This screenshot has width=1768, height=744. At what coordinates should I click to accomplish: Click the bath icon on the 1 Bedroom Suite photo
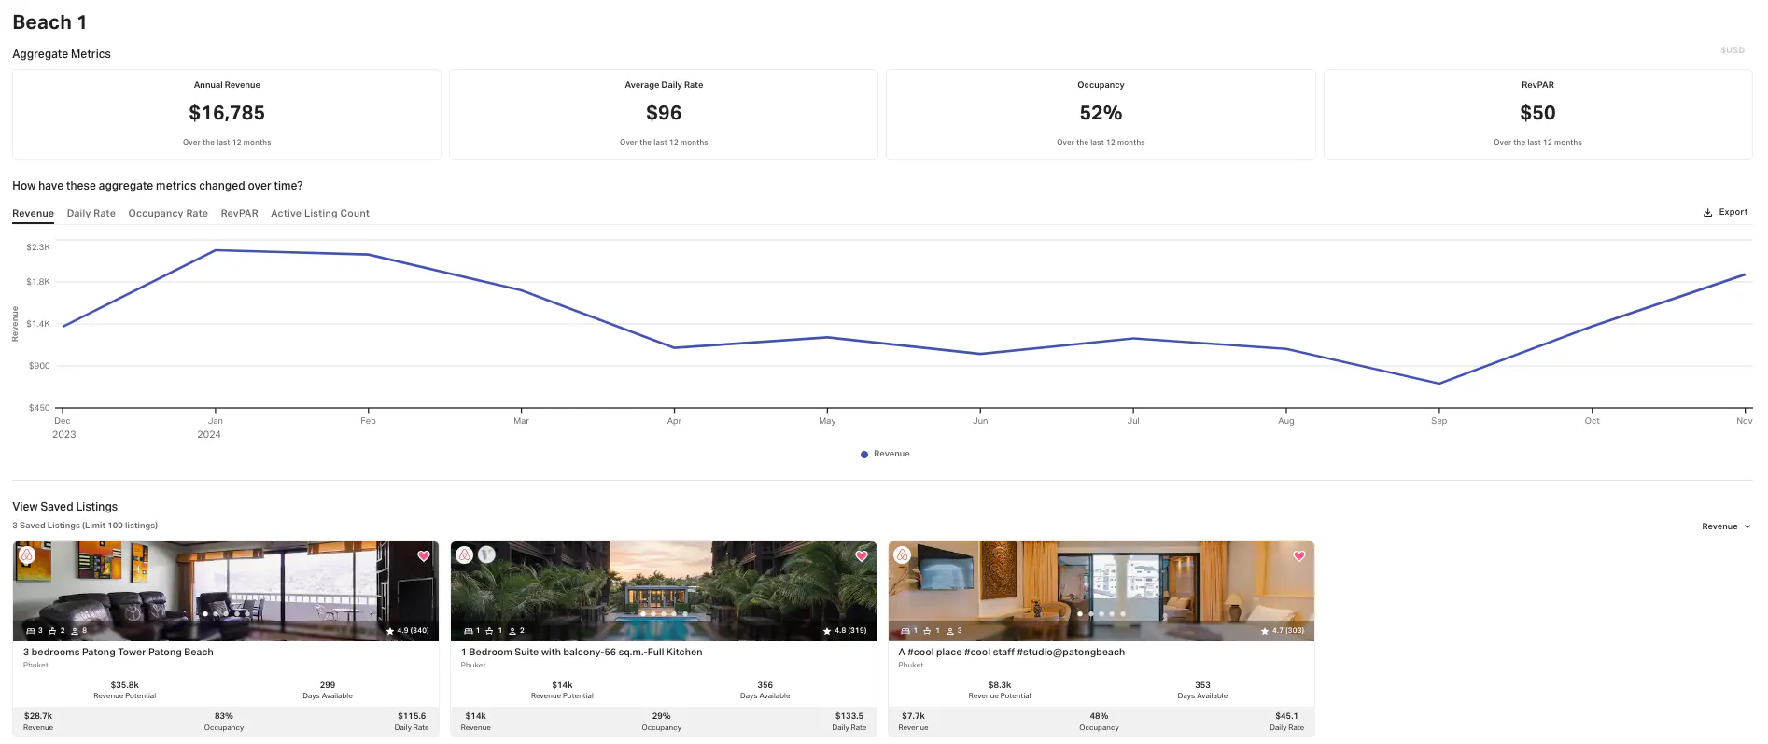pyautogui.click(x=489, y=631)
